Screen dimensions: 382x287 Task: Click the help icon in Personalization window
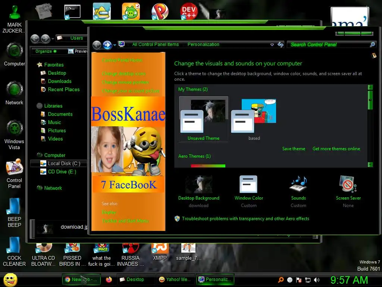(374, 56)
